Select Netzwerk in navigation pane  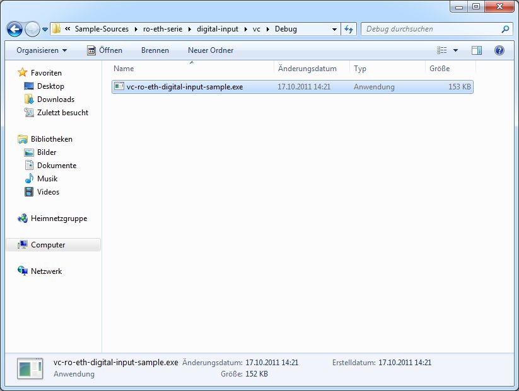point(46,271)
